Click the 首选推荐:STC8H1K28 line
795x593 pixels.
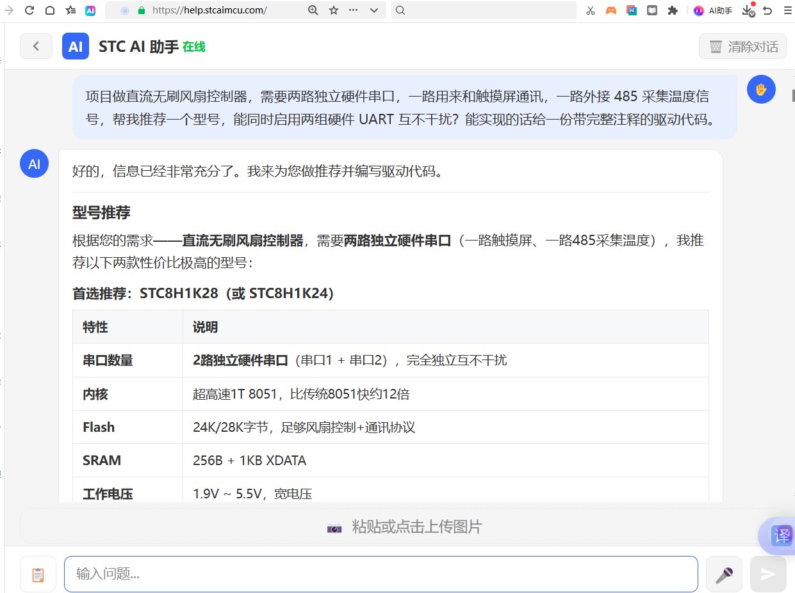[x=203, y=294]
